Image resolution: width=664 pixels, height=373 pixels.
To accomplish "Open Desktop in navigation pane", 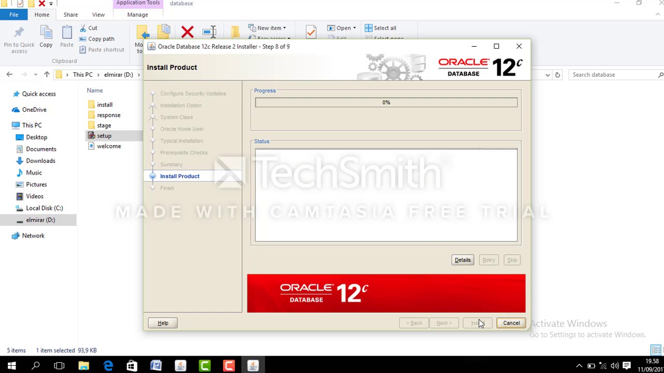I will (36, 137).
